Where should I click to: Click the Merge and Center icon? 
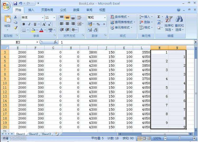pyautogui.click(x=79, y=24)
